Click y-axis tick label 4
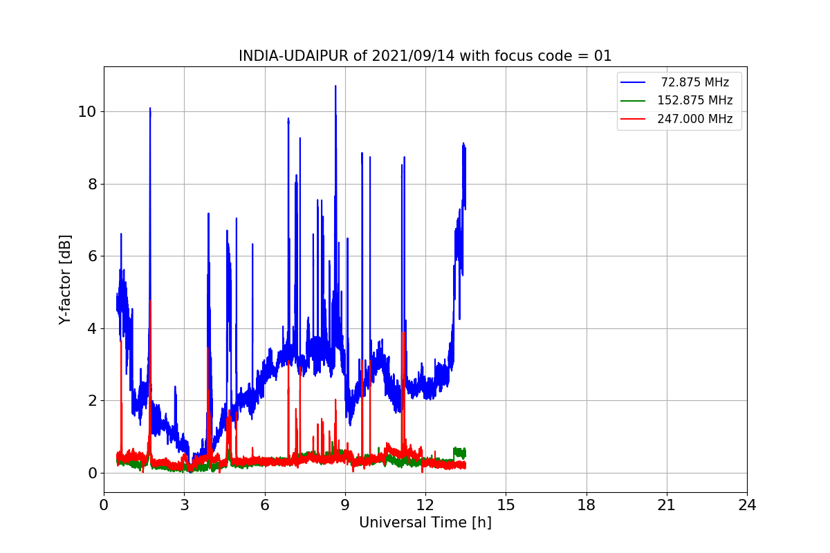830x553 pixels. 93,328
